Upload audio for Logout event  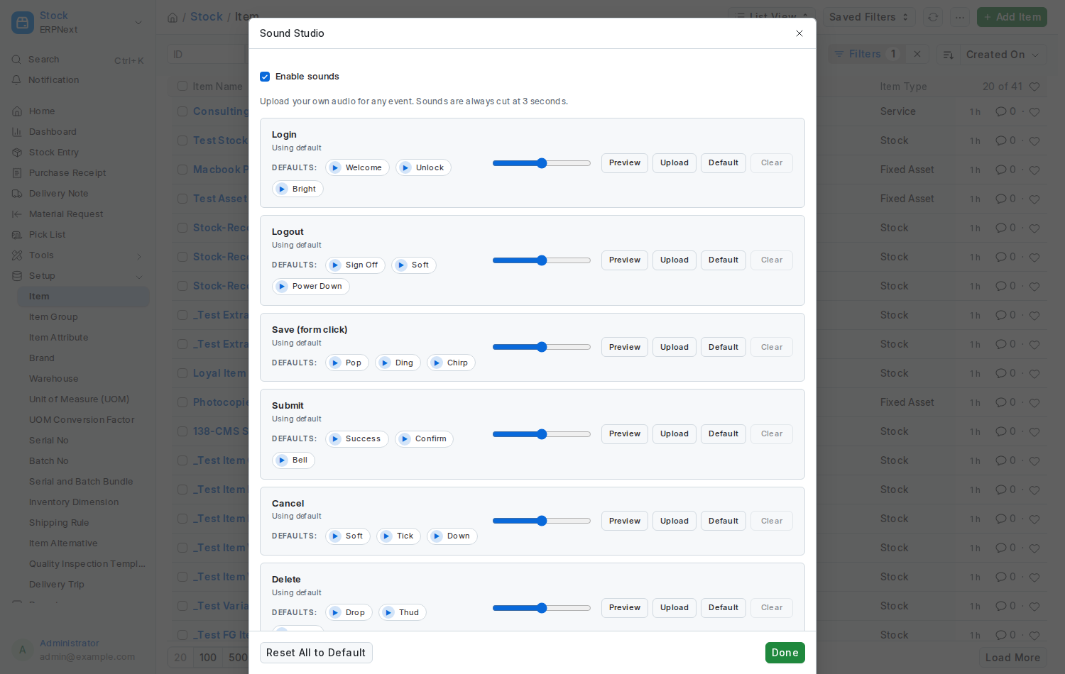click(674, 260)
